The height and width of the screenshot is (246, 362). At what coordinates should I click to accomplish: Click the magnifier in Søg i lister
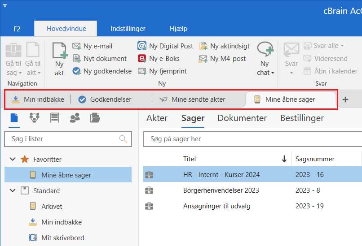point(123,139)
